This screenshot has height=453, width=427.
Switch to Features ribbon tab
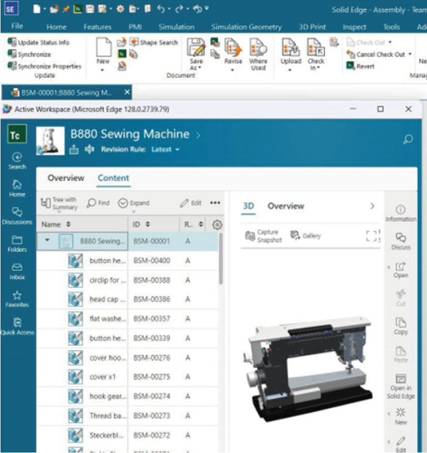pyautogui.click(x=98, y=27)
